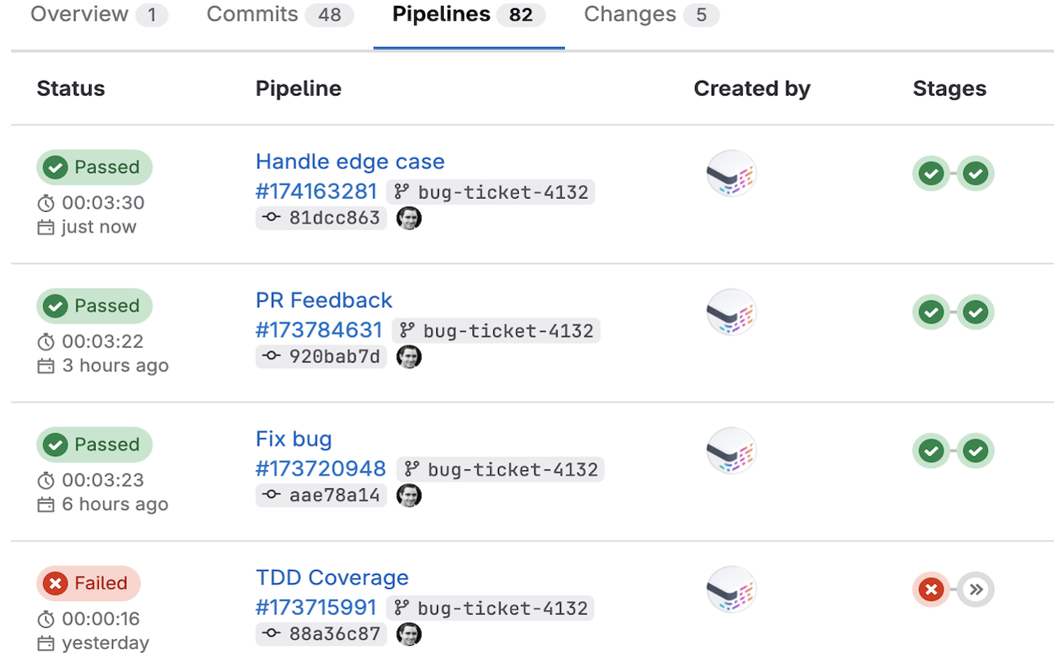The image size is (1054, 659).
Task: Click the committer avatar beside commit 81dcc863
Action: coord(409,218)
